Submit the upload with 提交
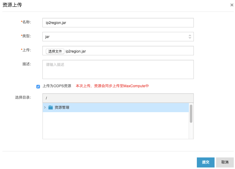 205,162
